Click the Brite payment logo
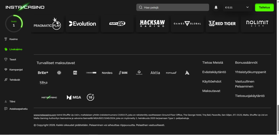The width and height of the screenshot is (279, 135). (x=43, y=73)
